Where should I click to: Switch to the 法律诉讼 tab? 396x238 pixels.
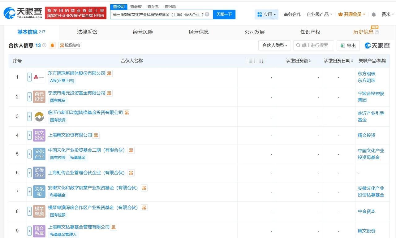[x=87, y=32]
